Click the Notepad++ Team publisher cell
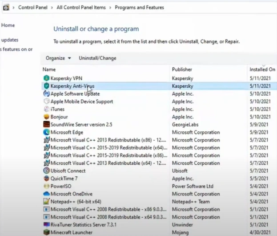The image size is (277, 236). 191,202
